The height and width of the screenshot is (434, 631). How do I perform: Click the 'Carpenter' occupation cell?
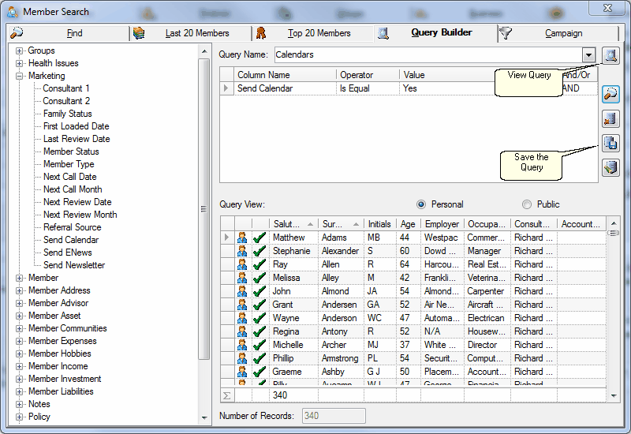[x=487, y=291]
